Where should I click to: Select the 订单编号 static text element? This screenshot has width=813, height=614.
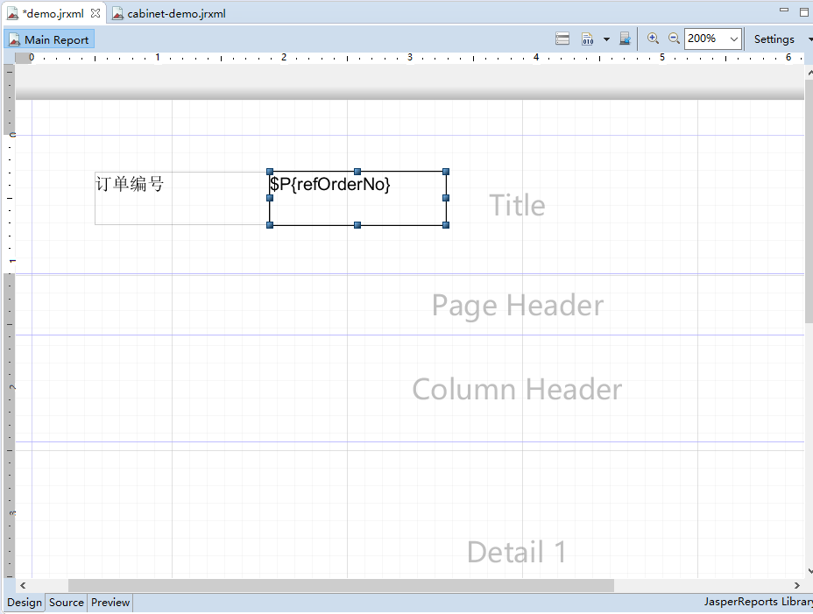[x=181, y=198]
